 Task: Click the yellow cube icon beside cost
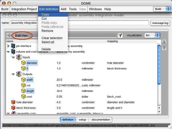point(23,97)
